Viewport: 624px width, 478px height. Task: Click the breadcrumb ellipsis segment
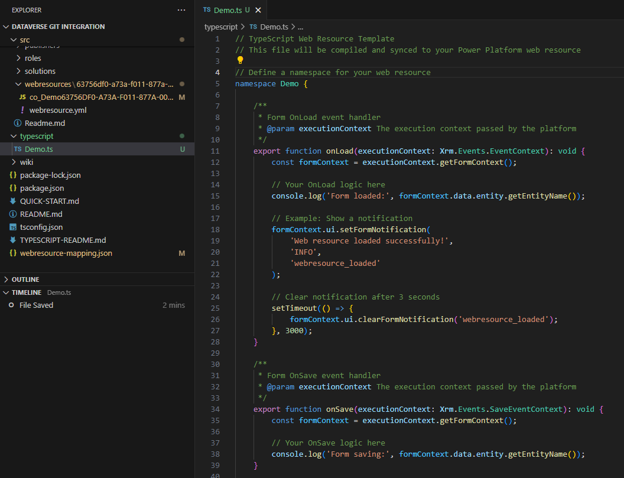(x=300, y=27)
